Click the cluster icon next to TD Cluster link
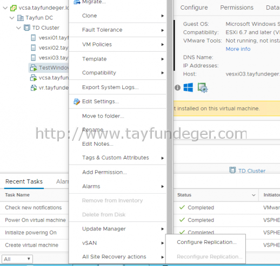Viewport: 280px width, 266px height. [x=232, y=170]
